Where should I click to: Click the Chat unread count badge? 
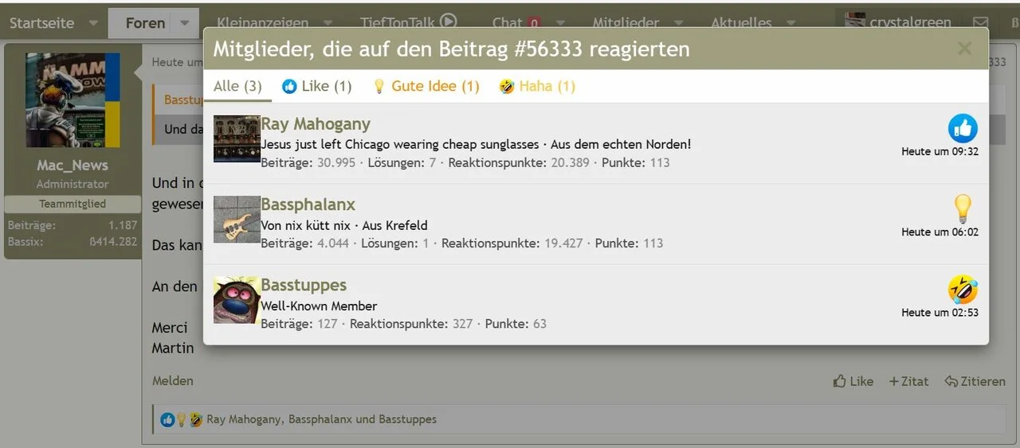pyautogui.click(x=534, y=23)
